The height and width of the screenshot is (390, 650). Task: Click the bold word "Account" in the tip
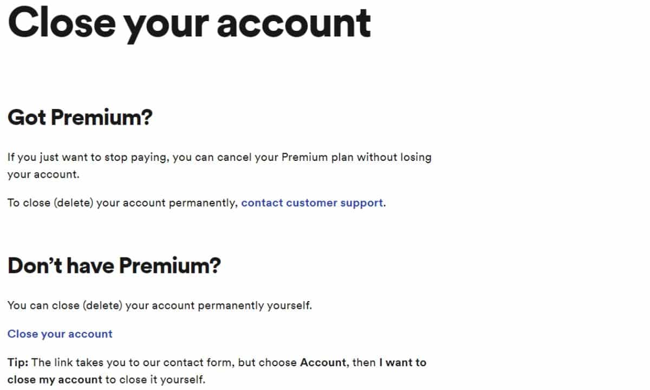click(323, 362)
